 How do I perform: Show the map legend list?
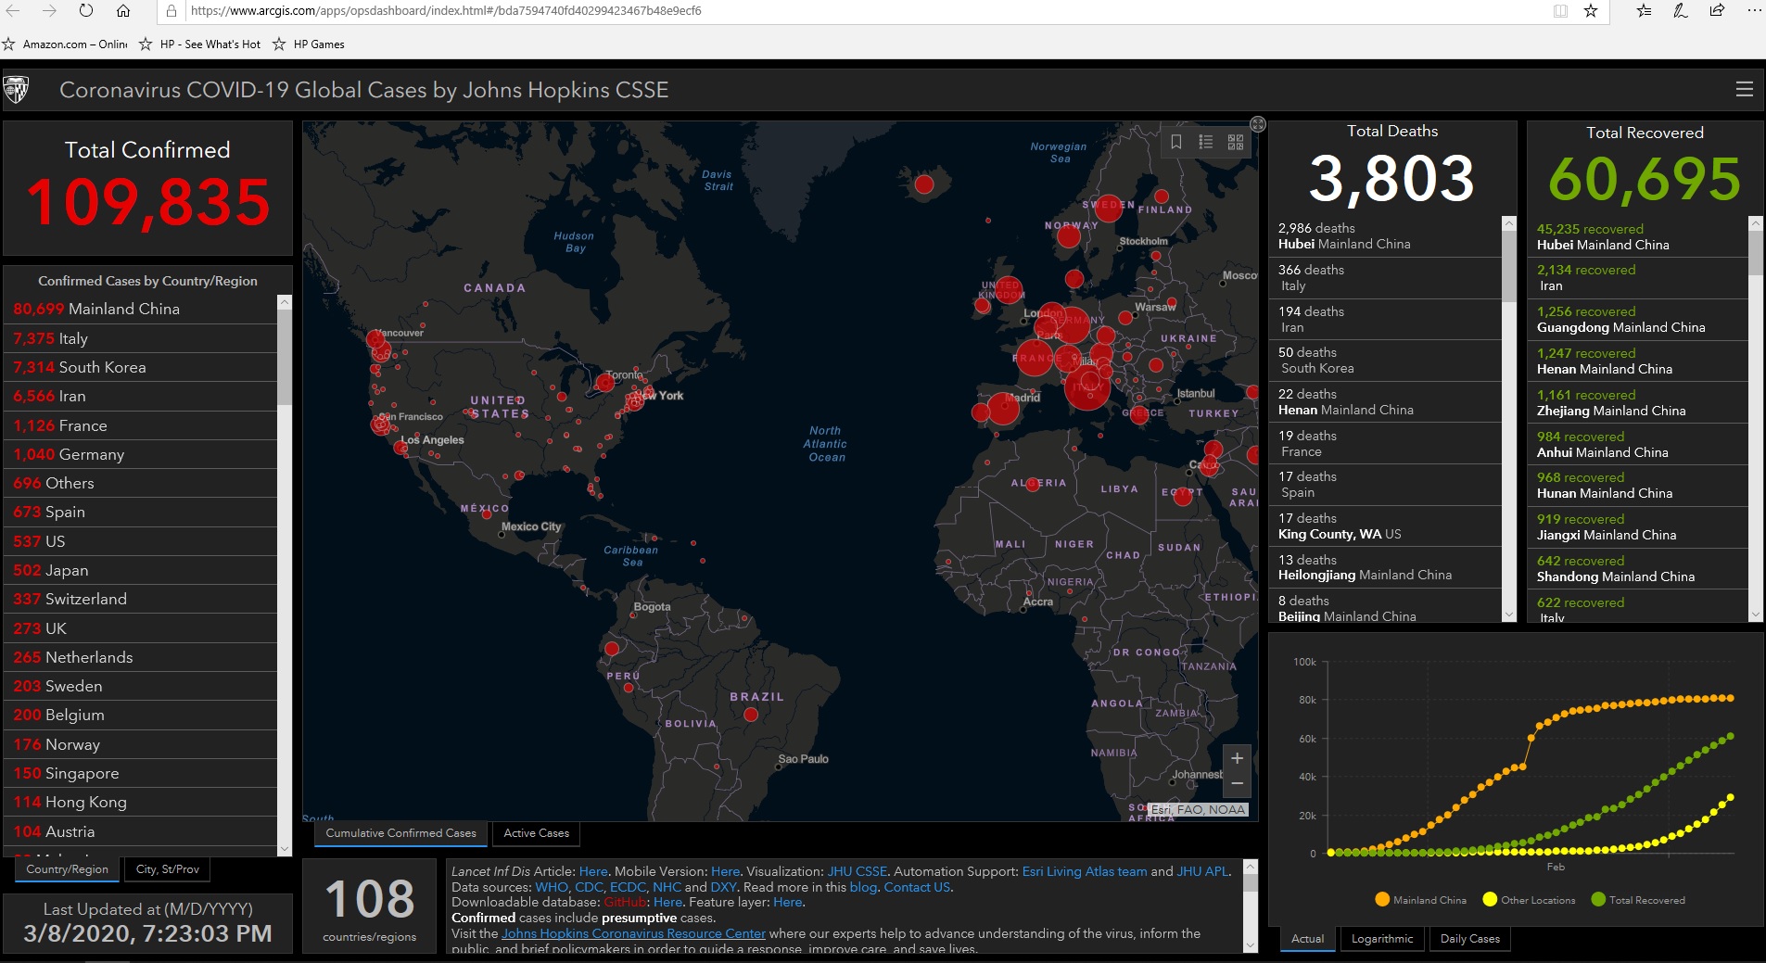pyautogui.click(x=1205, y=142)
